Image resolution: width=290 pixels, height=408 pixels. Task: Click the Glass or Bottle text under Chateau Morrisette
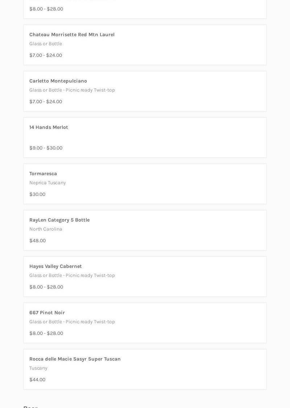46,44
